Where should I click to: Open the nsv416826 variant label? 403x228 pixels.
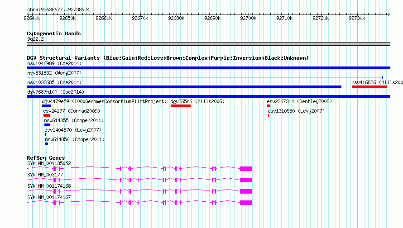tap(377, 82)
